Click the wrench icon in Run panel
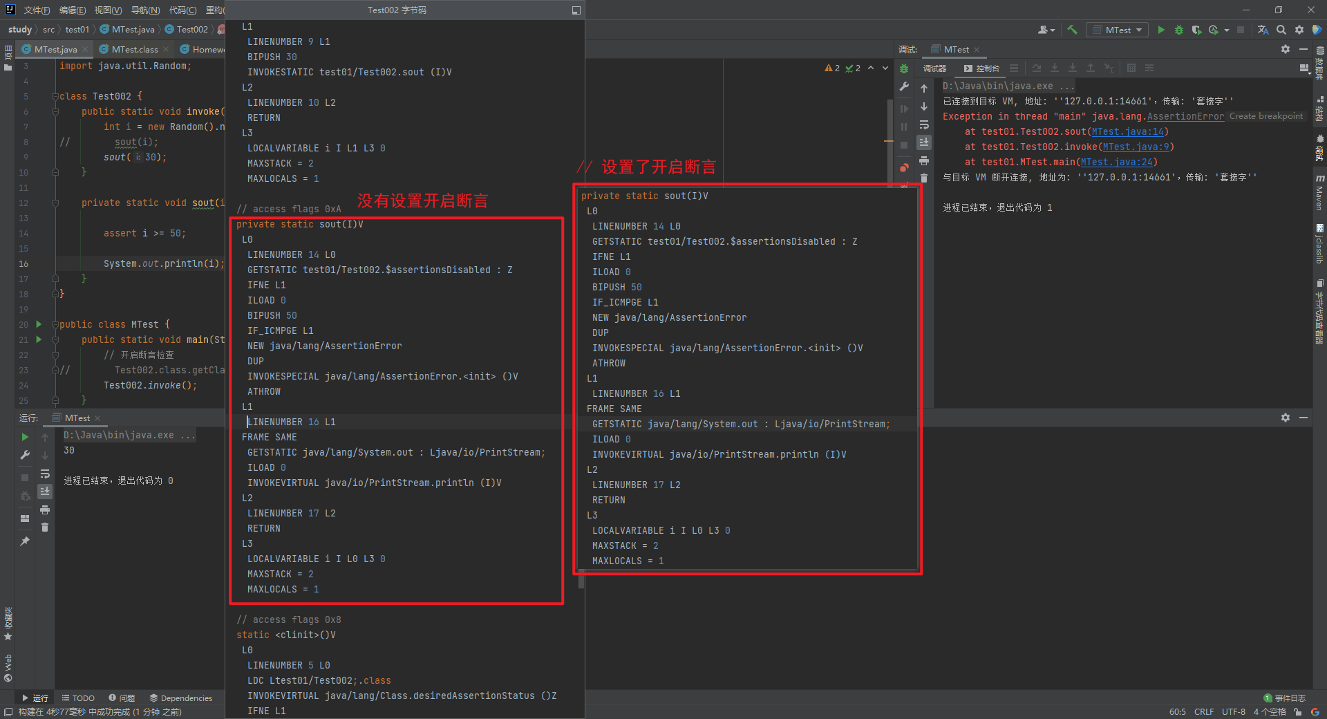 point(25,455)
